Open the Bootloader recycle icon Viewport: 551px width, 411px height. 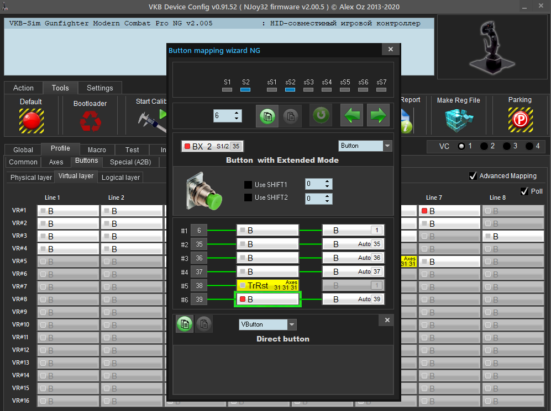90,121
